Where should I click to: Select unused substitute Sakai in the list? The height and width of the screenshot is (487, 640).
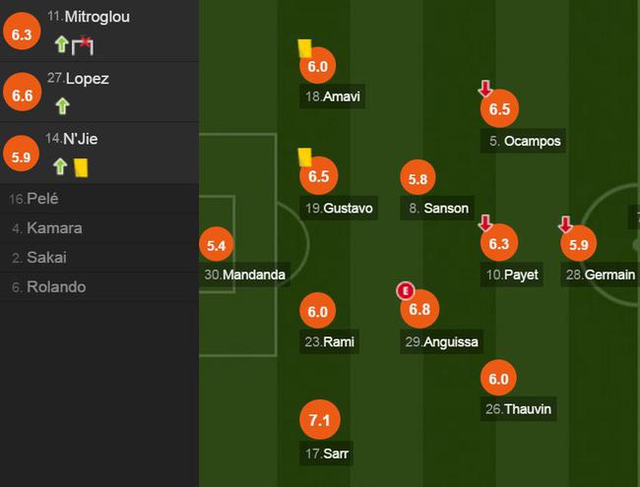click(x=99, y=258)
